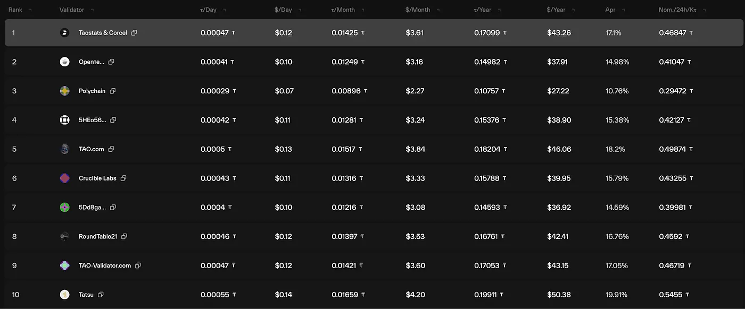The height and width of the screenshot is (309, 745).
Task: Copy the RoundTable21 validator address
Action: (x=124, y=236)
